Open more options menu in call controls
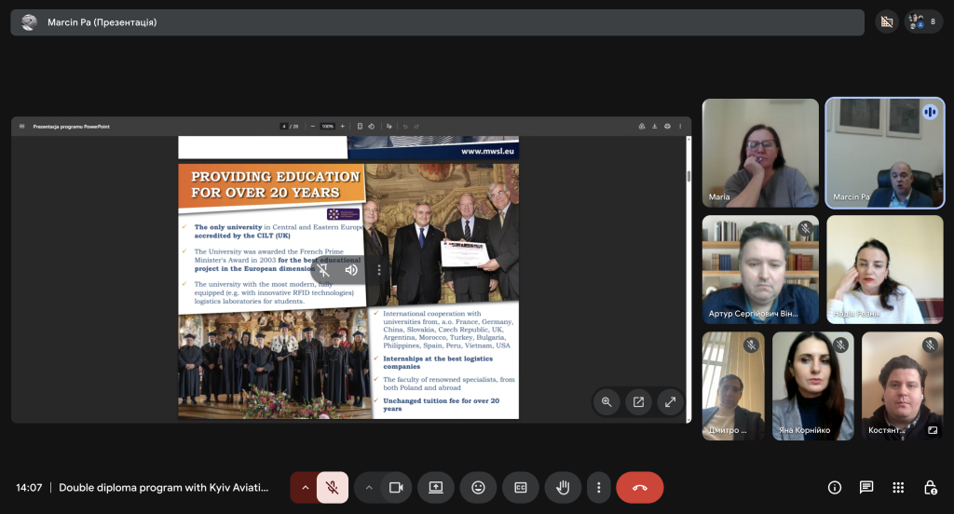 (x=599, y=487)
